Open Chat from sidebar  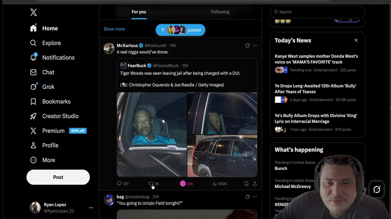pyautogui.click(x=42, y=72)
